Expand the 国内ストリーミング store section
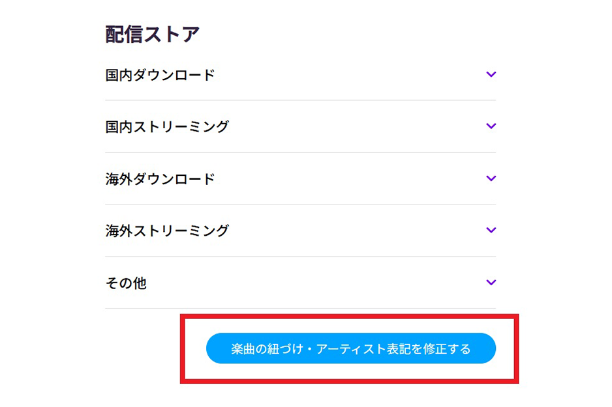 pos(300,126)
